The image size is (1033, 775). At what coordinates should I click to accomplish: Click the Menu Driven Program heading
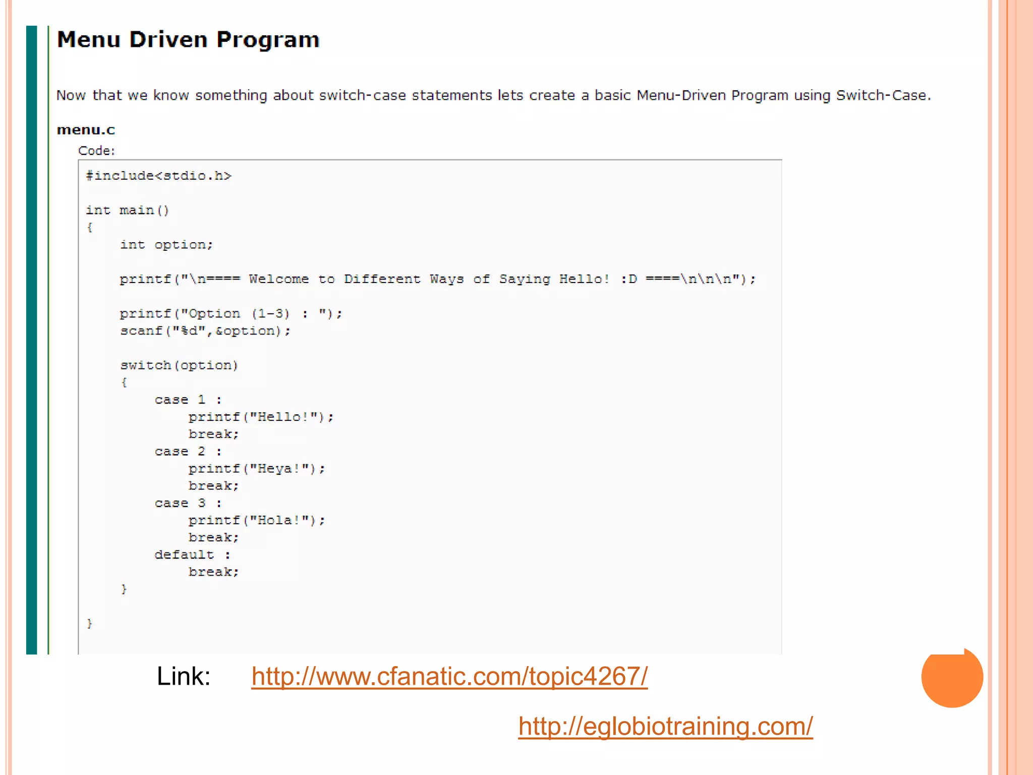(x=188, y=40)
